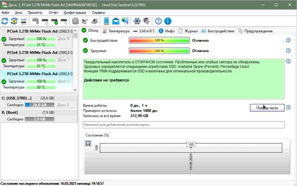Open the Файл menu
Viewport: 297px width, 186px height.
[5, 13]
